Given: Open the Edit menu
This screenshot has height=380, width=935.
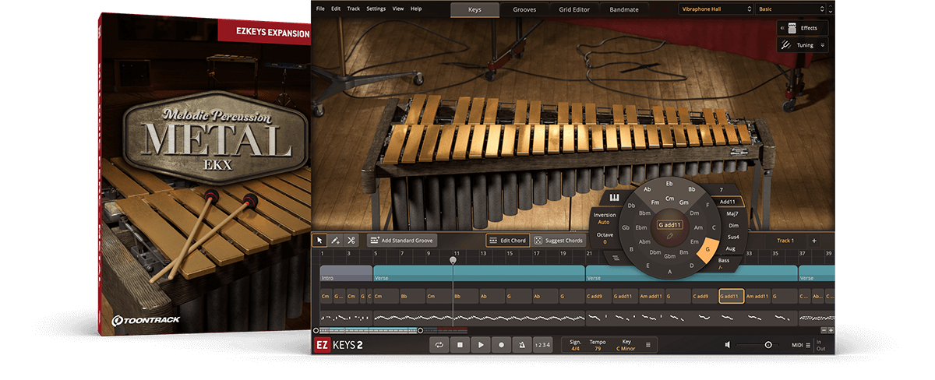Looking at the screenshot, I should (x=336, y=9).
